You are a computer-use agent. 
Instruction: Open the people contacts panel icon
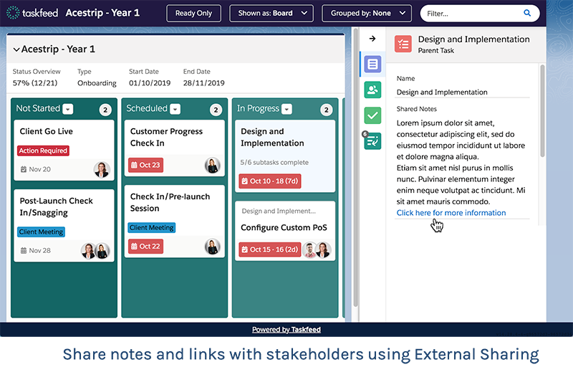pyautogui.click(x=372, y=90)
